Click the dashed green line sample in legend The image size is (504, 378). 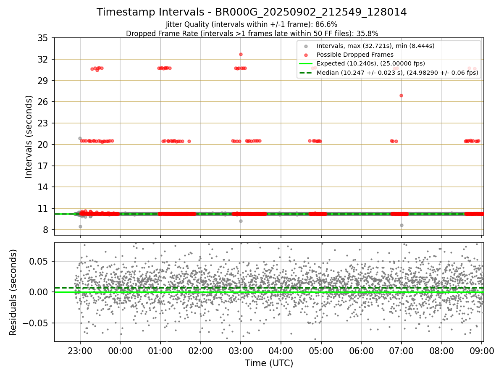click(306, 73)
